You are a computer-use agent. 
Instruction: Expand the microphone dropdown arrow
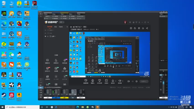116,81
